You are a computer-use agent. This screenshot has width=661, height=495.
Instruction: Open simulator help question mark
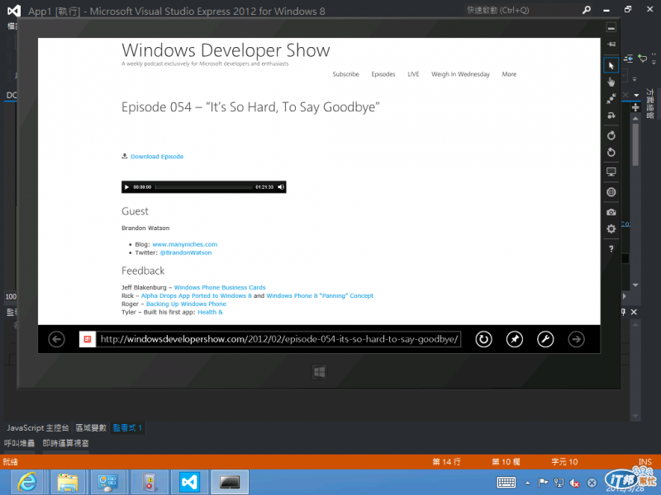tap(611, 249)
